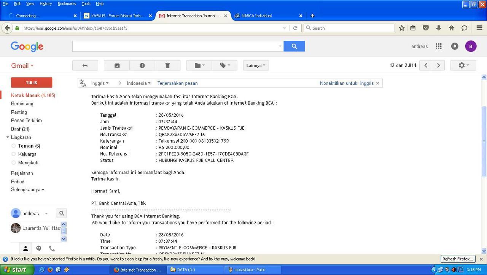
Task: Switch to the Hangouts conversations tab
Action: (x=38, y=248)
